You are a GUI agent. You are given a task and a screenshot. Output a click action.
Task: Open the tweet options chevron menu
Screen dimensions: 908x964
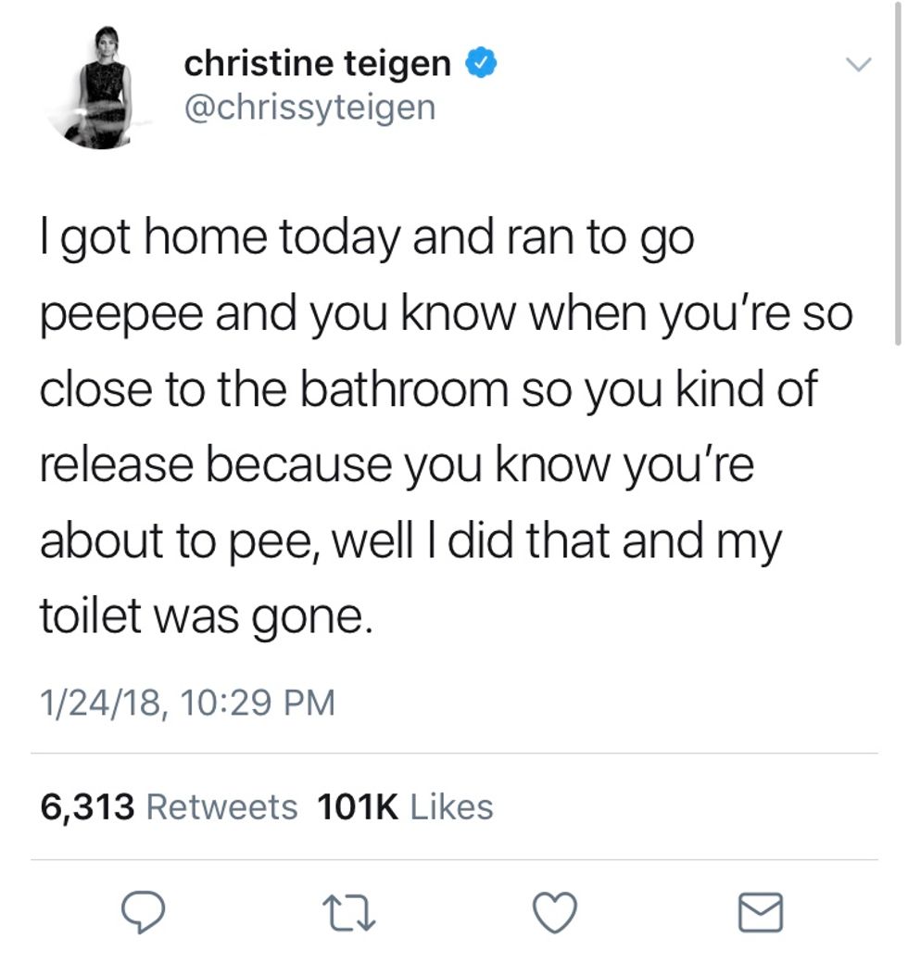[860, 65]
